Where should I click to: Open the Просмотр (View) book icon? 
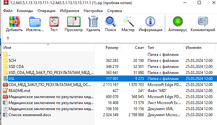pos(73,22)
